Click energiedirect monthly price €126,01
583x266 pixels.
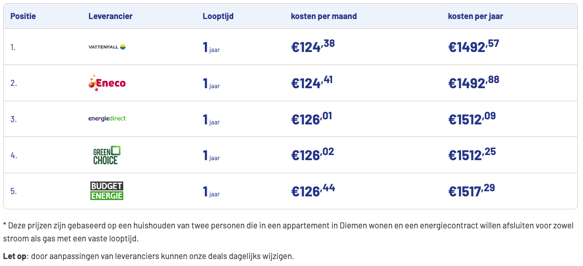311,118
